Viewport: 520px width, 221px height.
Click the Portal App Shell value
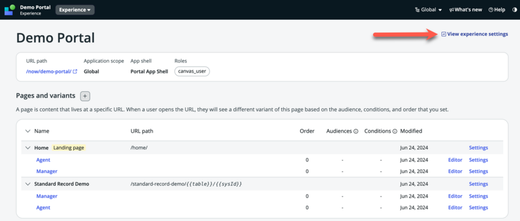(x=149, y=71)
